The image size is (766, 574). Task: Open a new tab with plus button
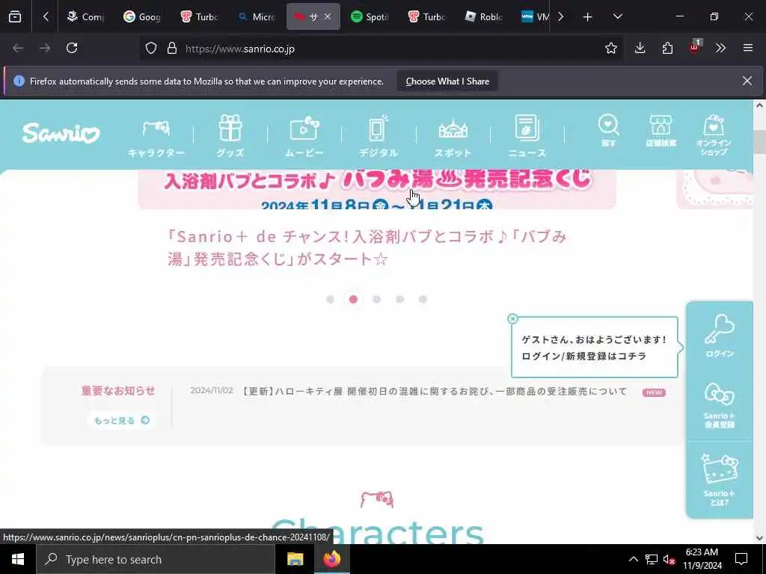[x=588, y=17]
